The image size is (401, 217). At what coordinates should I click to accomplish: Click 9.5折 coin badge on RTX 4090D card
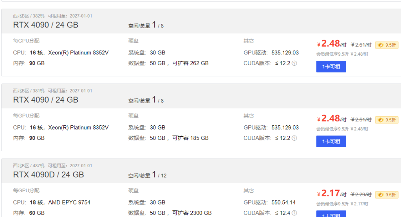coord(387,195)
